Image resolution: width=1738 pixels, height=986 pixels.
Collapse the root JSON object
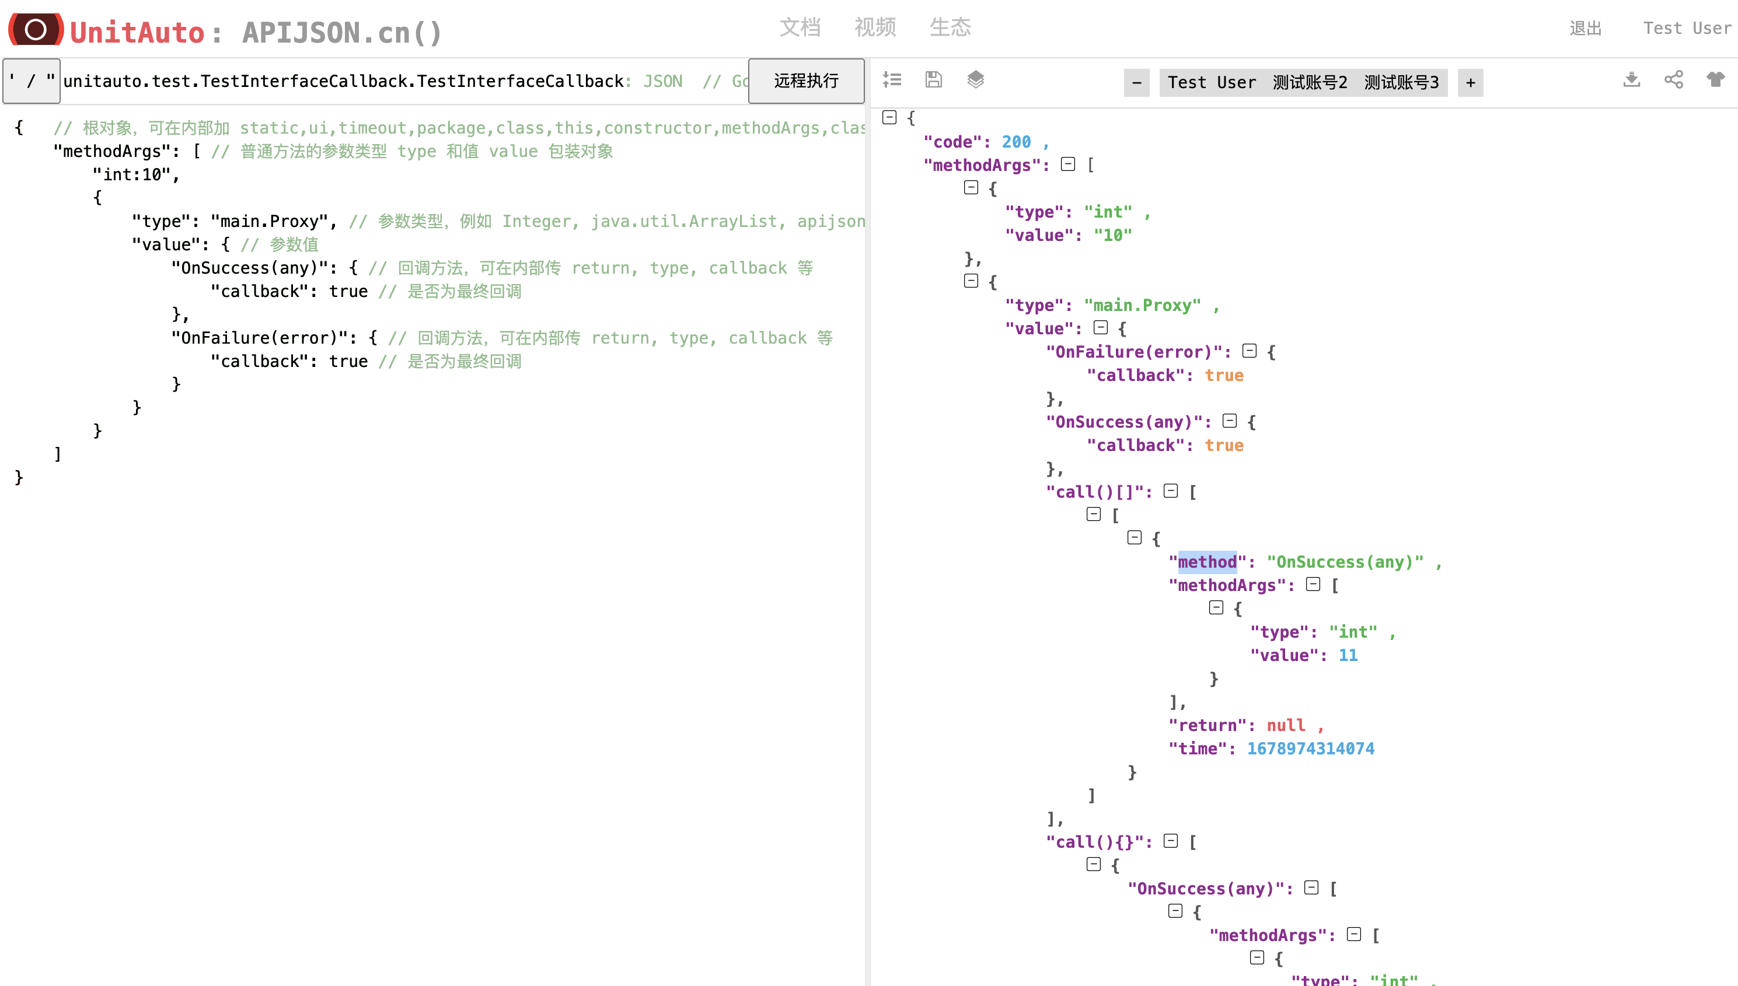click(889, 118)
